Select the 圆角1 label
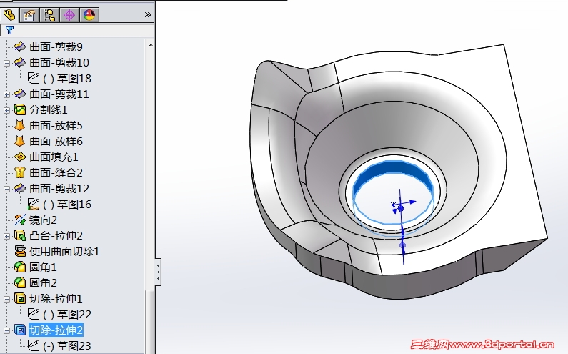Viewport: 568px width, 354px height. 43,267
